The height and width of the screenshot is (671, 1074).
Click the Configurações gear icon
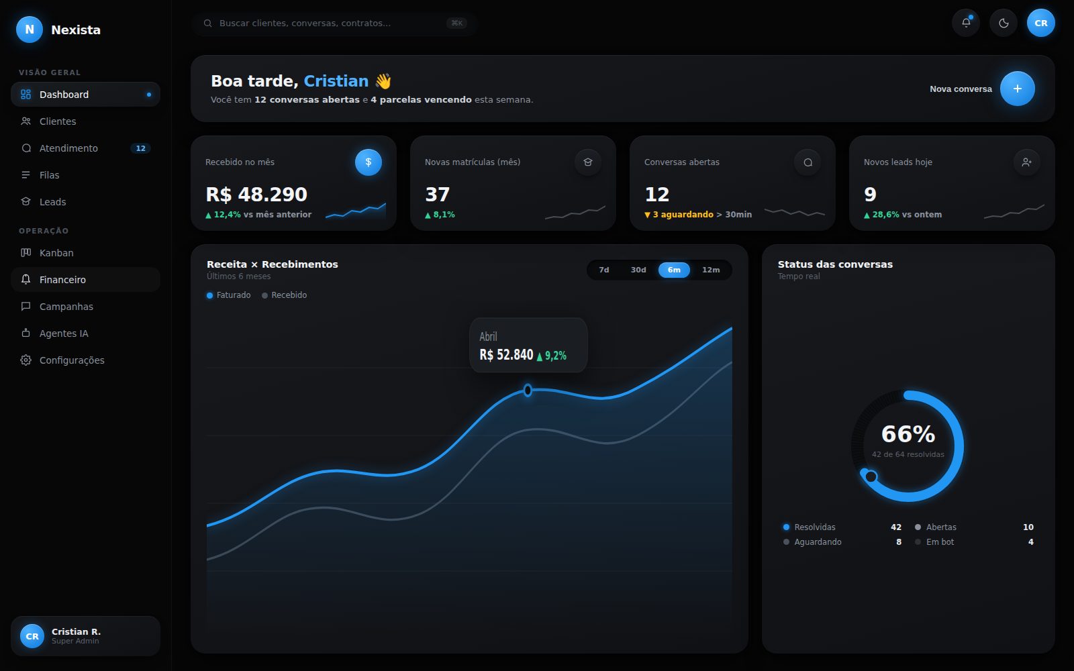pos(26,360)
